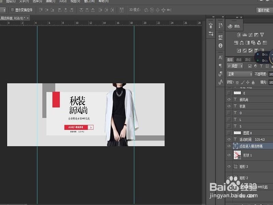The width and height of the screenshot is (273, 205).
Task: Hide the 新风尚 text layer
Action: pyautogui.click(x=229, y=99)
